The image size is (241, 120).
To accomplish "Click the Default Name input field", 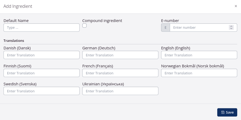I will pos(42,27).
